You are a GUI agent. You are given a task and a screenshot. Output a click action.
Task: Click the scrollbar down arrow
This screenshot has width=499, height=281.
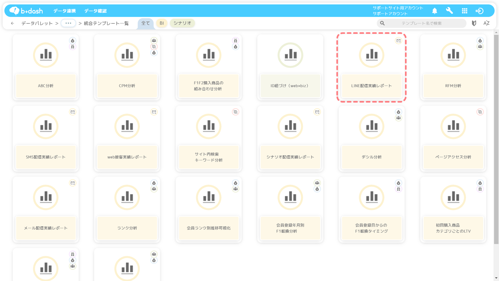(x=496, y=278)
